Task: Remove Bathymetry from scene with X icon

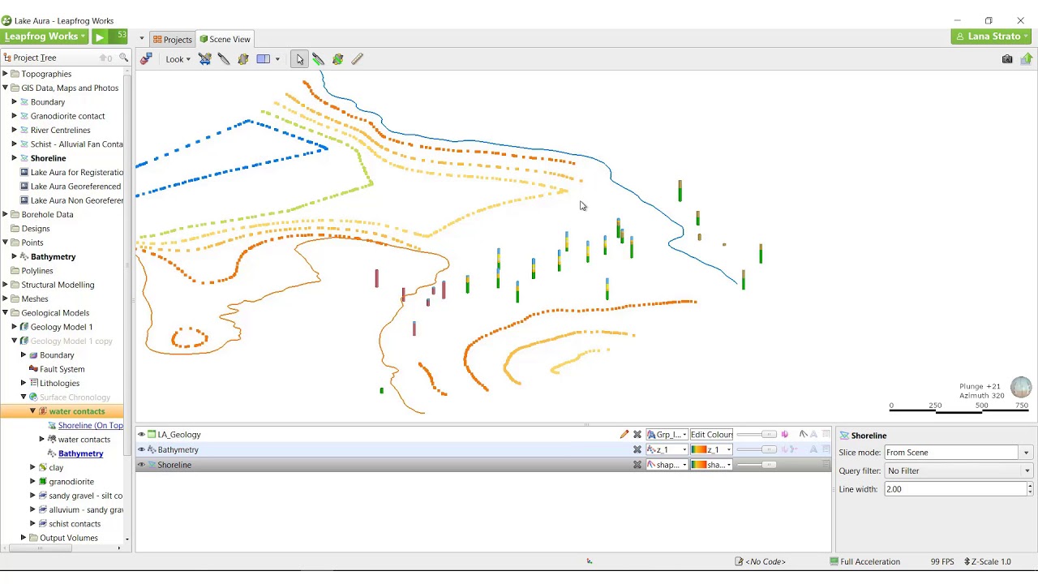Action: point(637,449)
